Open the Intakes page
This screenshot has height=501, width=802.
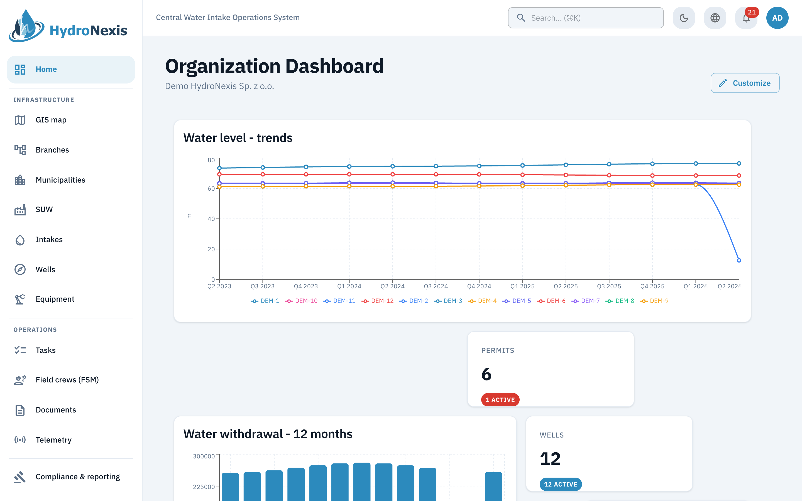[x=71, y=240]
